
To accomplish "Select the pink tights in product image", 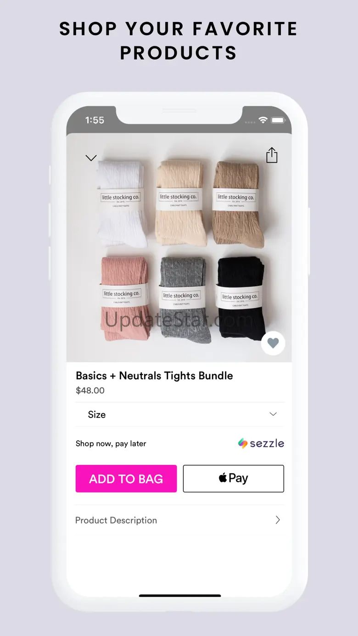I will click(x=122, y=299).
